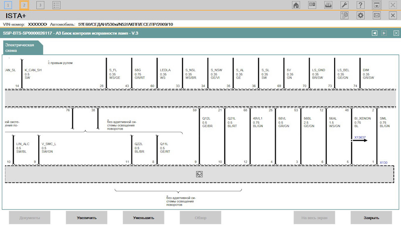Switch to session tab 3

[40, 5]
